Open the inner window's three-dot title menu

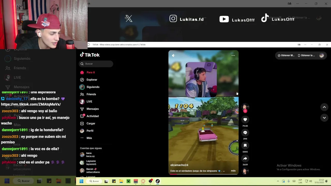tap(305, 45)
